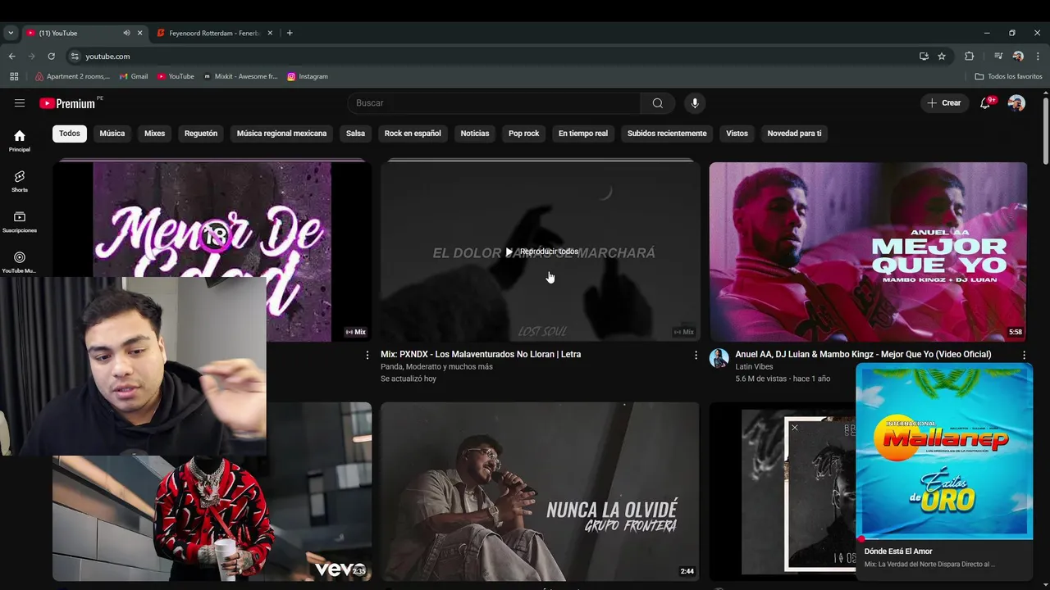This screenshot has height=590, width=1050.
Task: Select the Salsa filter chip
Action: click(355, 134)
